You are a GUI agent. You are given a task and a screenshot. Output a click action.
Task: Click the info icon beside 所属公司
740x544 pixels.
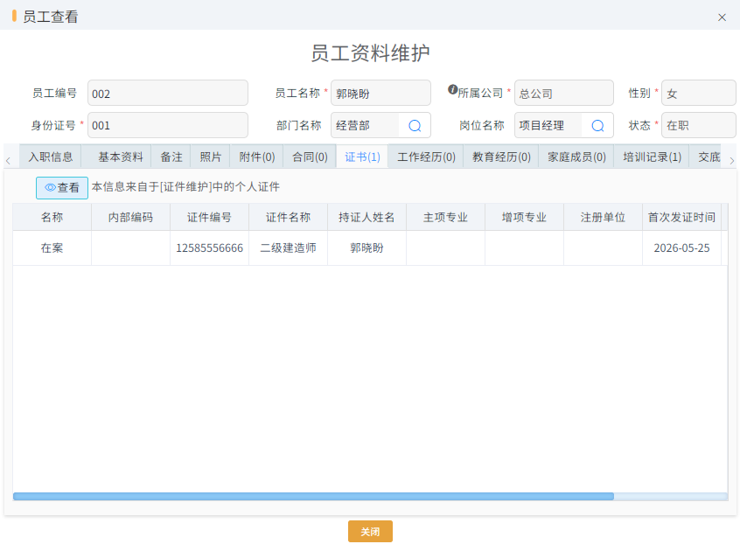(x=452, y=89)
